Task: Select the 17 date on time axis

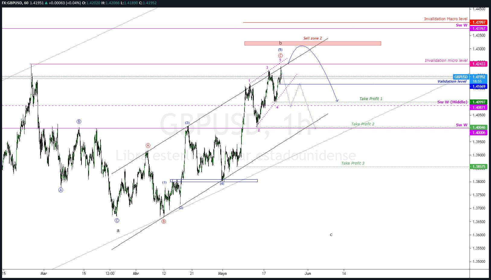Action: click(x=264, y=273)
